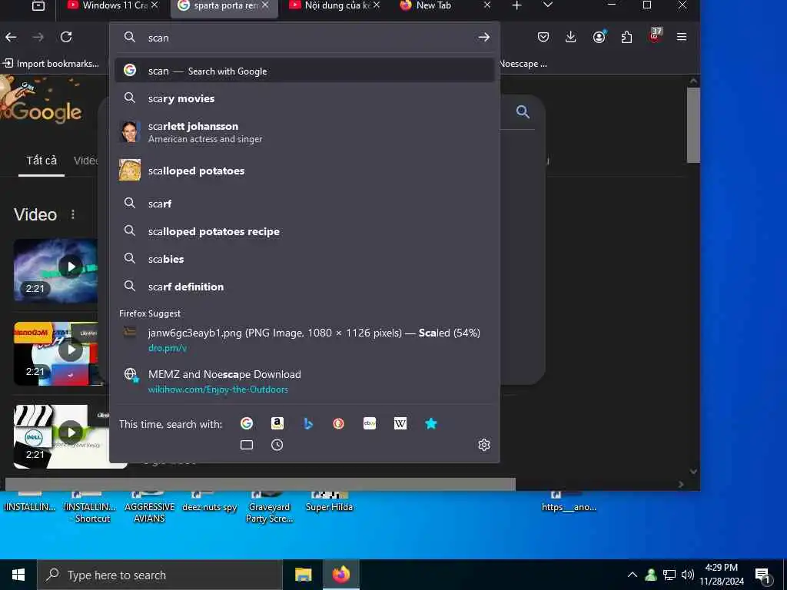
Task: Search this time with Amazon icon
Action: coord(277,423)
